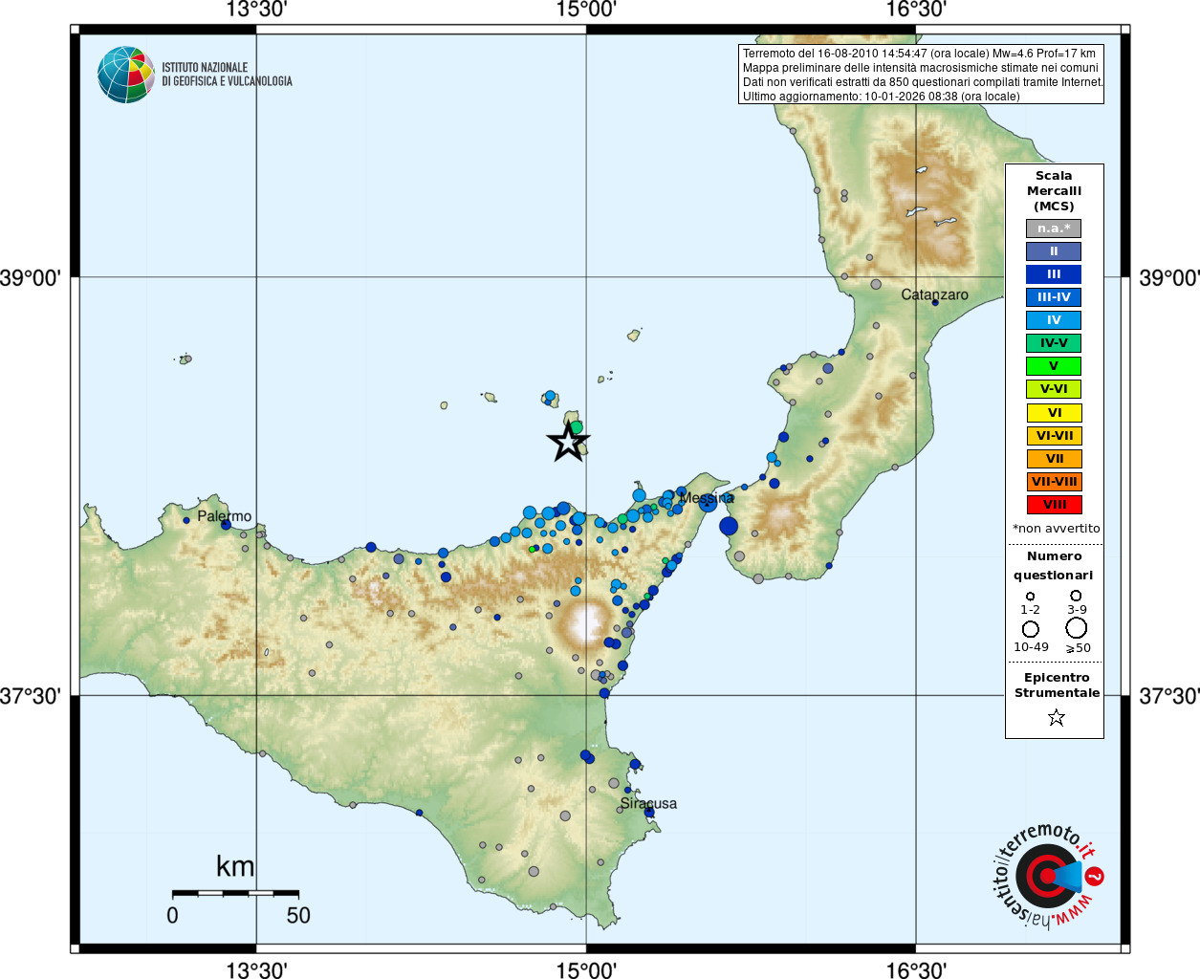Select the green V intensity swatch
The height and width of the screenshot is (979, 1200).
pyautogui.click(x=1054, y=366)
